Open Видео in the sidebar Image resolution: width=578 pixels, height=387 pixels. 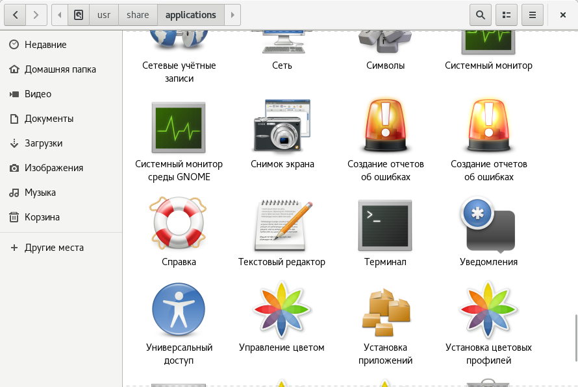(61, 94)
